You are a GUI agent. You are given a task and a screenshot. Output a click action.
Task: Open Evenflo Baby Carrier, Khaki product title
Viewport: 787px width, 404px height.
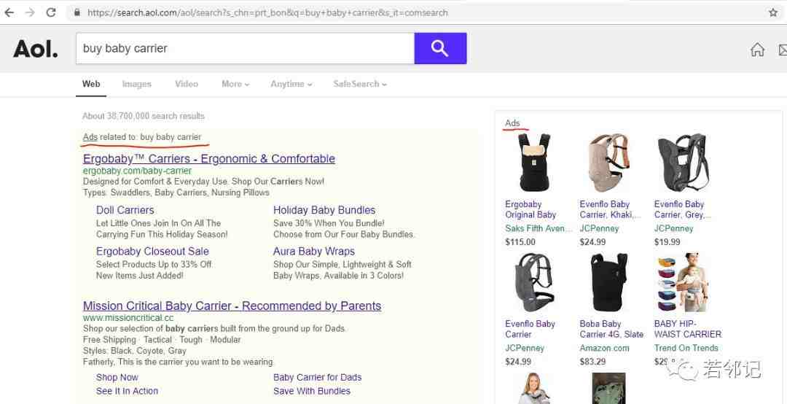coord(610,209)
